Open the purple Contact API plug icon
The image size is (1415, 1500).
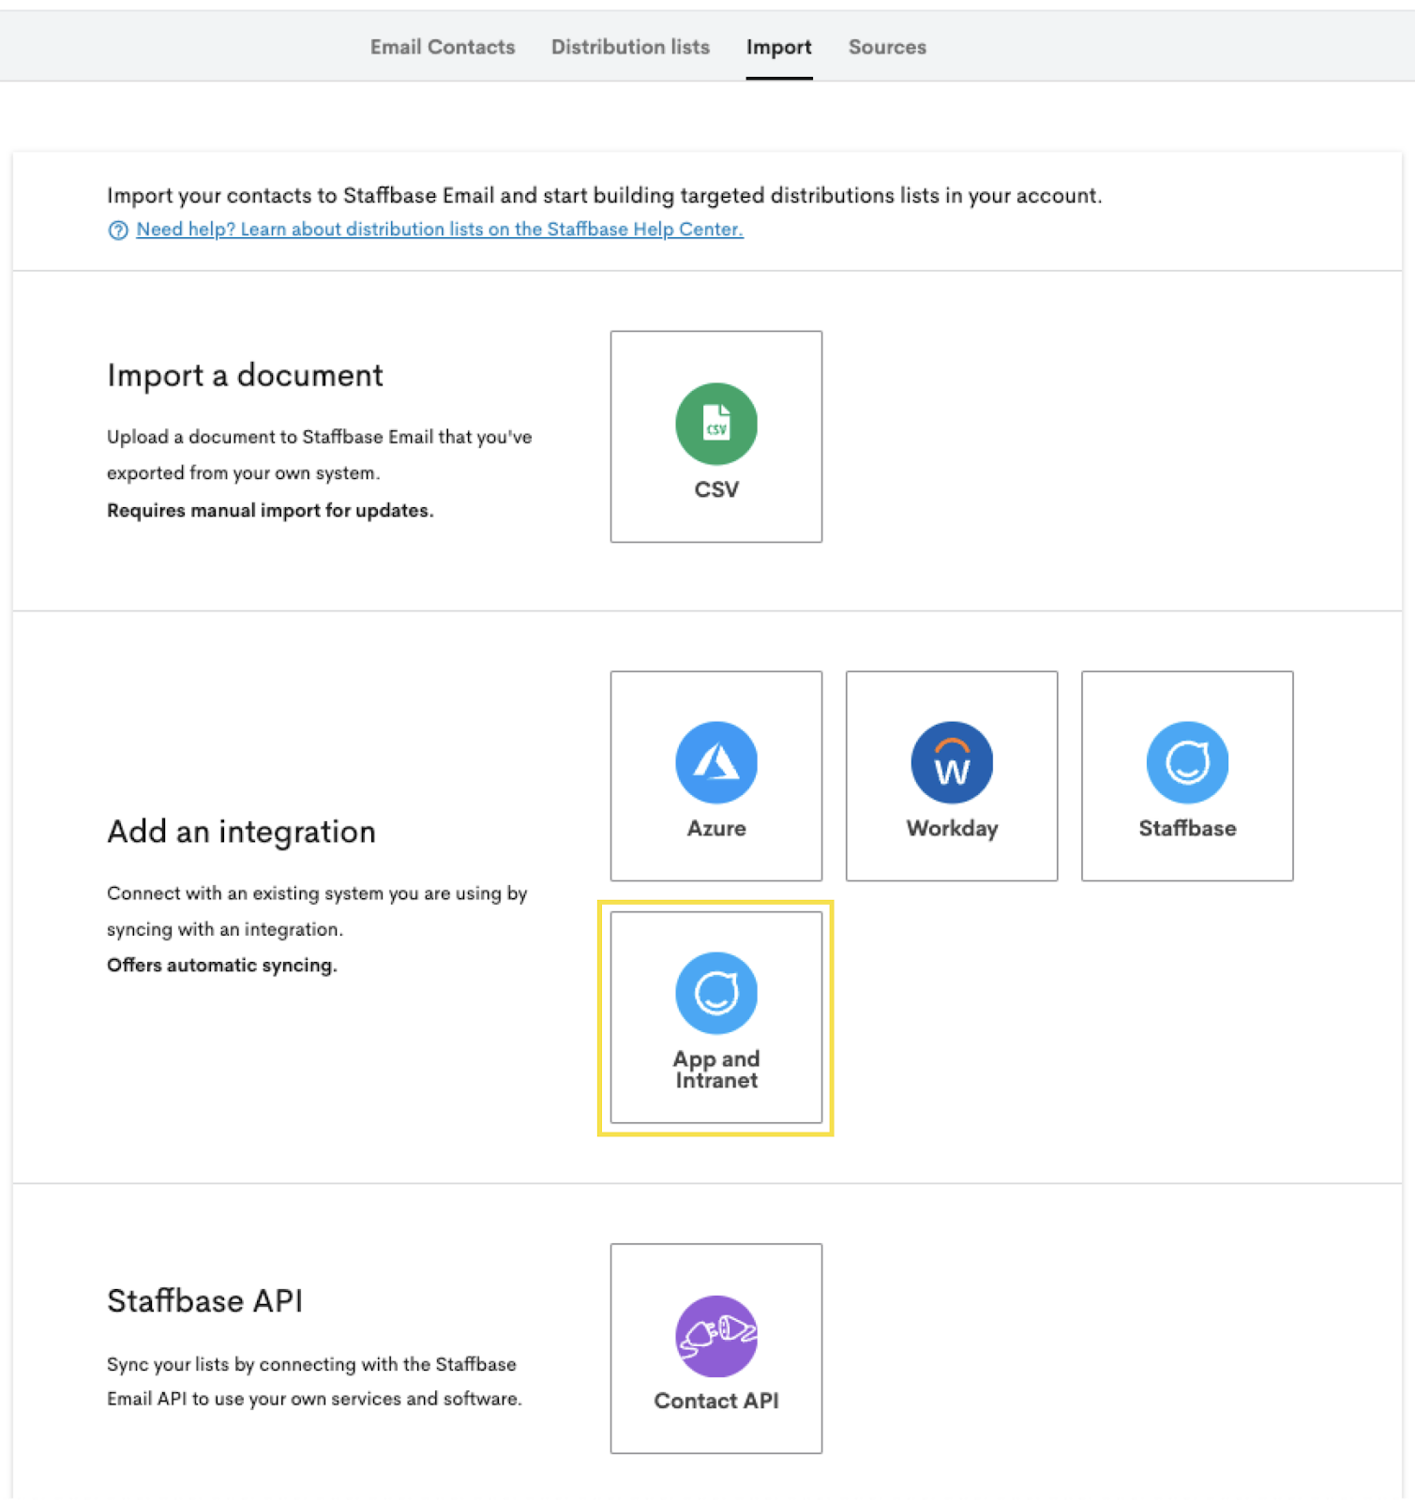coord(716,1336)
